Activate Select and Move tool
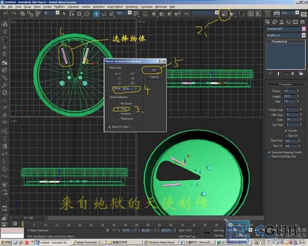 point(96,14)
